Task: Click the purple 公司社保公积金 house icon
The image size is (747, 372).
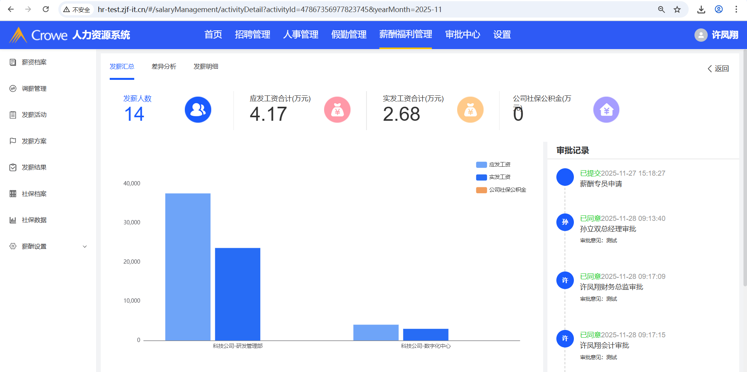Action: click(x=606, y=110)
